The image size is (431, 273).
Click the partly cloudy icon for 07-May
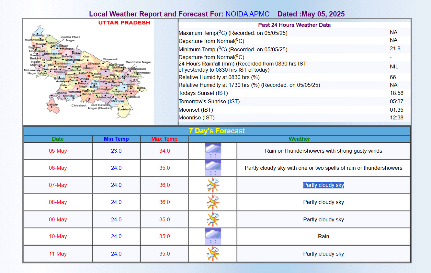pos(213,185)
